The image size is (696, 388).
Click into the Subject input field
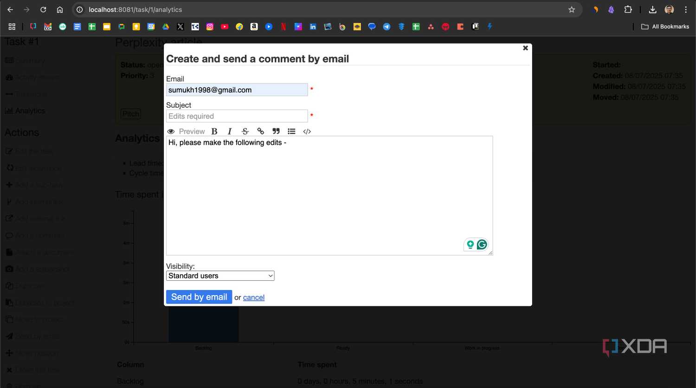pos(237,116)
